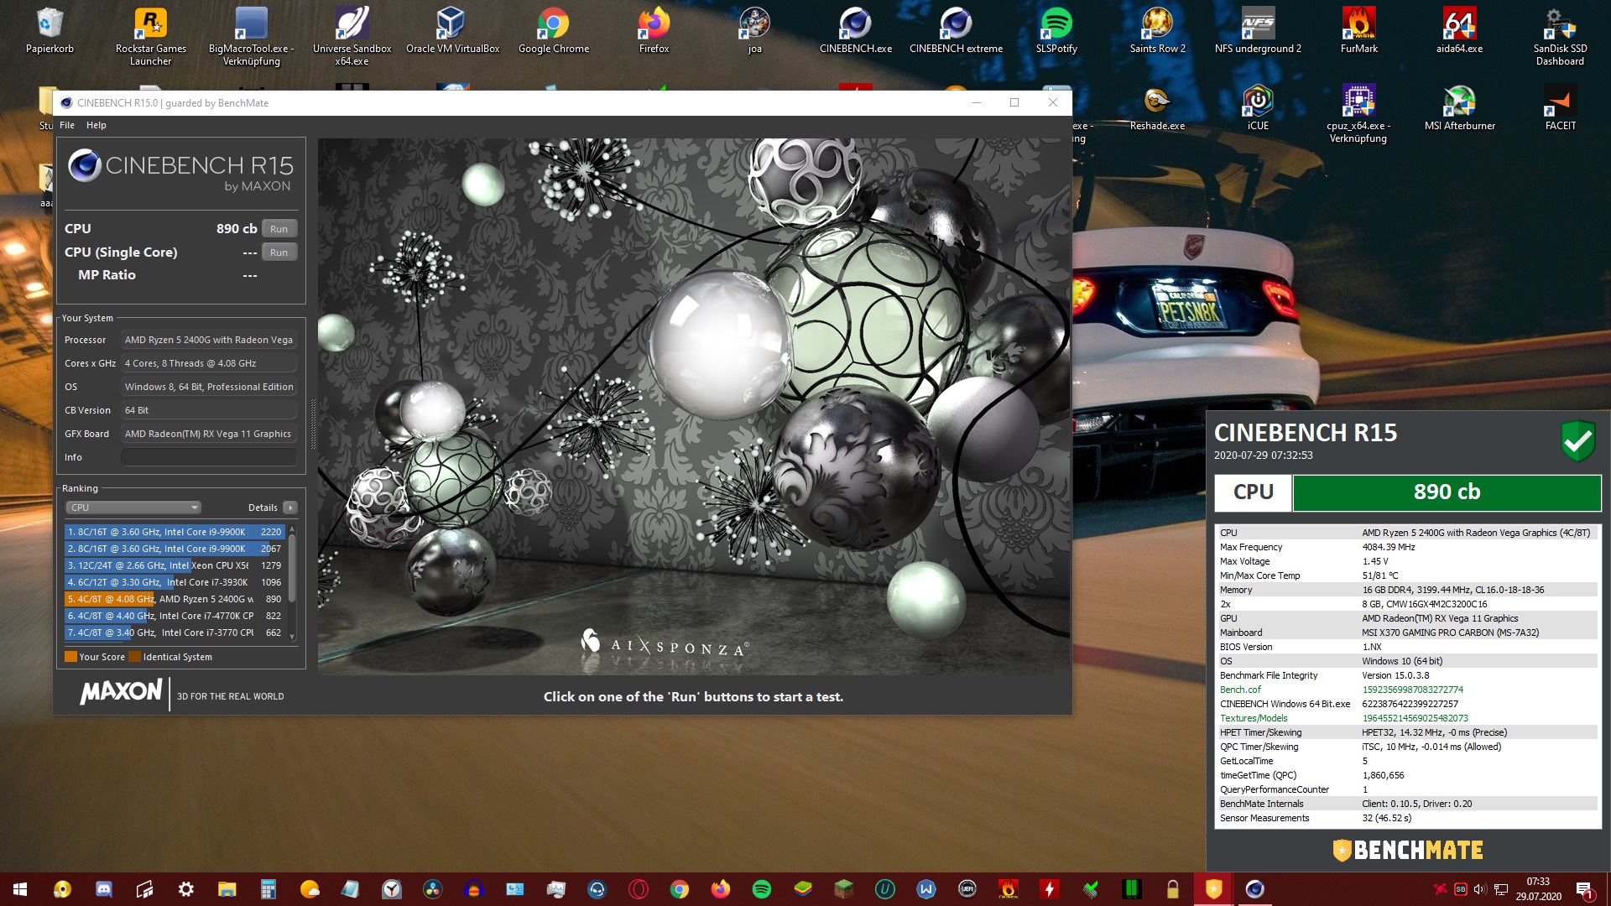Select ranking row 4 Intel Core i7-3930K
Viewport: 1611px width, 906px height.
pos(175,582)
